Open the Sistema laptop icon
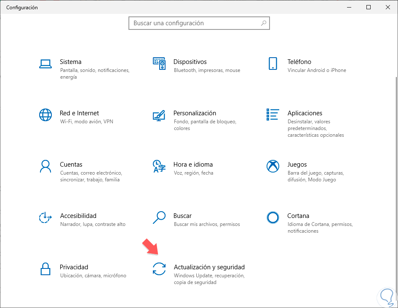Image resolution: width=398 pixels, height=308 pixels. pos(45,64)
